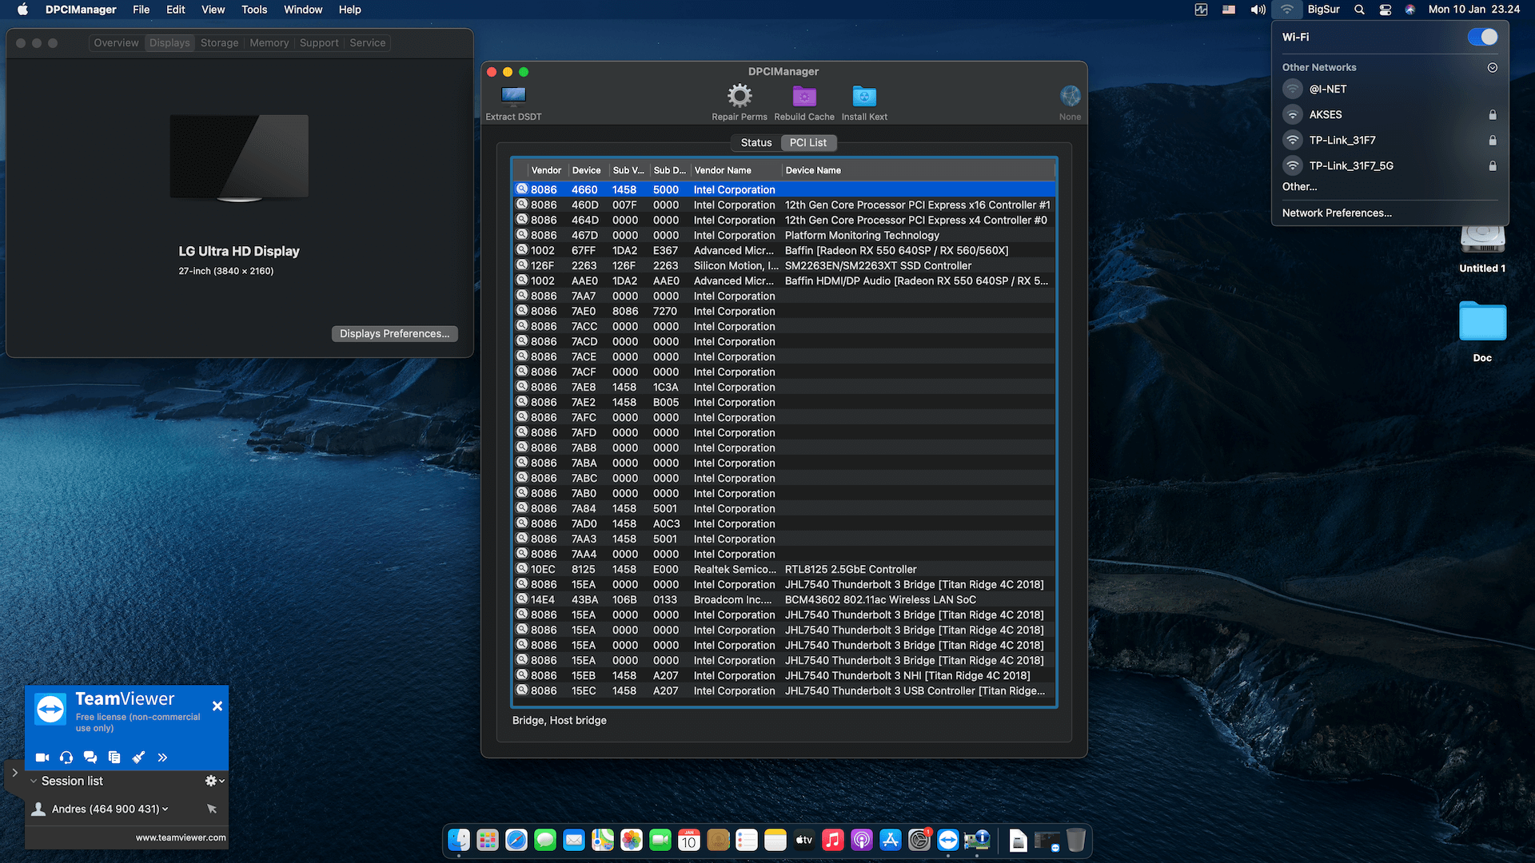Turn off the Wi-Fi switch
Image resolution: width=1535 pixels, height=863 pixels.
1483,36
